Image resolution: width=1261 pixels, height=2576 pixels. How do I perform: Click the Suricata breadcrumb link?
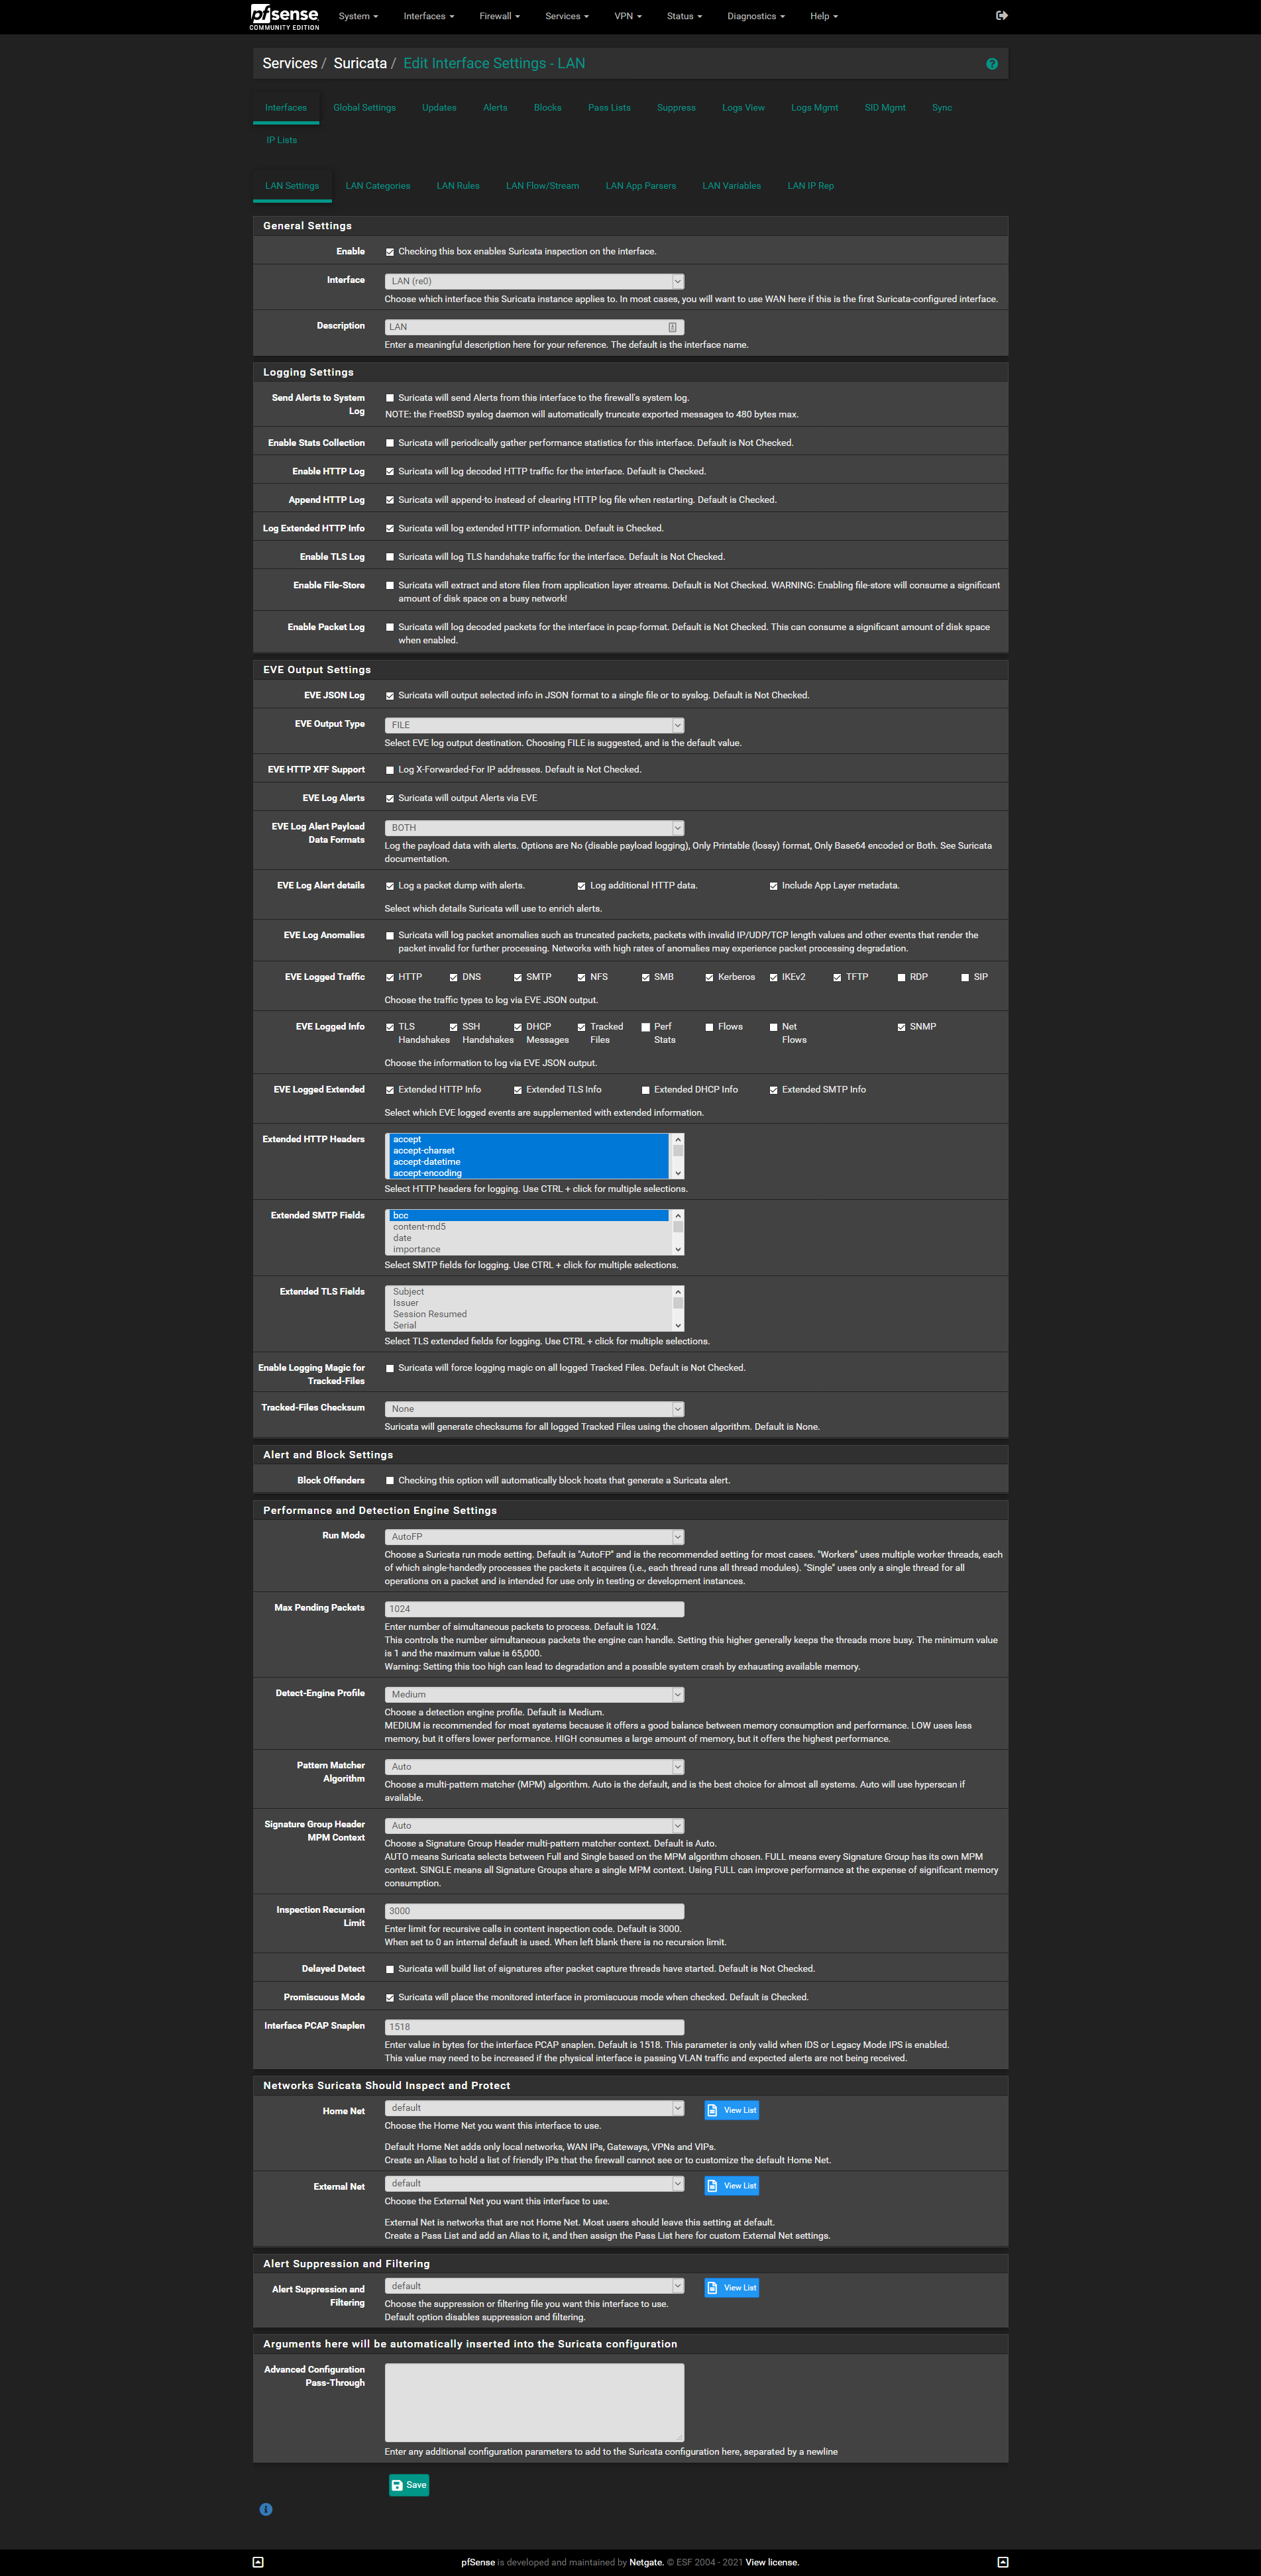click(360, 63)
